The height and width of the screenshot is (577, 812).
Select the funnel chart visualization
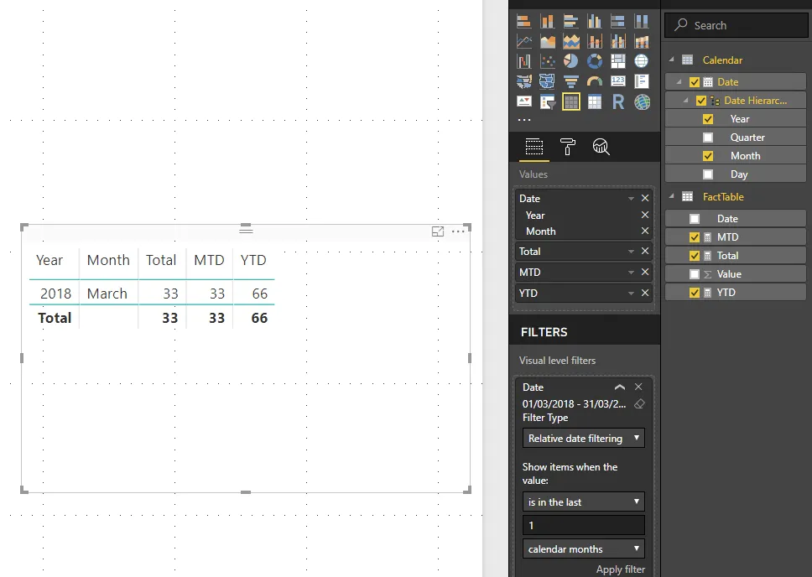tap(570, 81)
